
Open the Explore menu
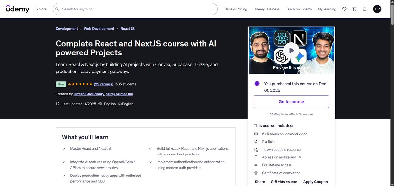[x=40, y=9]
